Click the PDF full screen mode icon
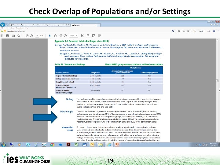Image resolution: width=220 pixels, height=165 pixels. pyautogui.click(x=94, y=36)
